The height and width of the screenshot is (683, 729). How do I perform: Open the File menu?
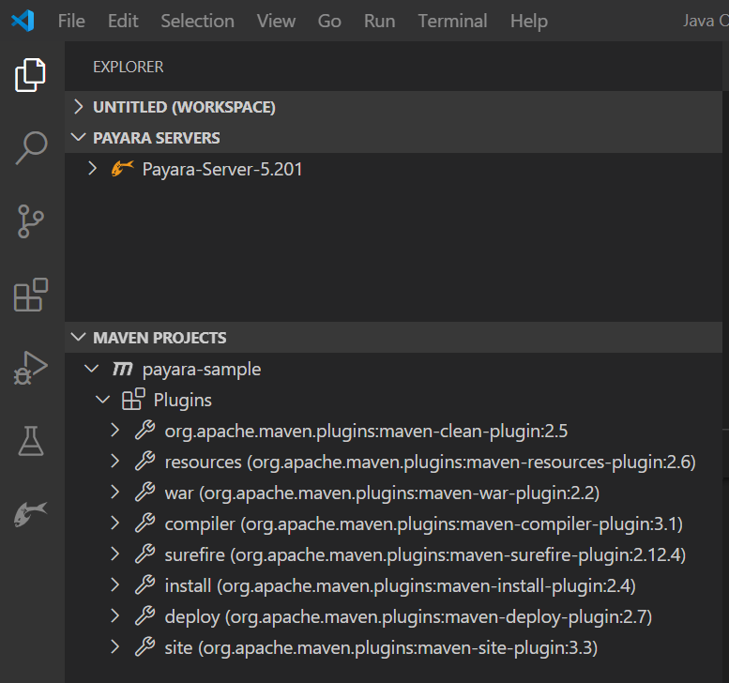(x=71, y=21)
